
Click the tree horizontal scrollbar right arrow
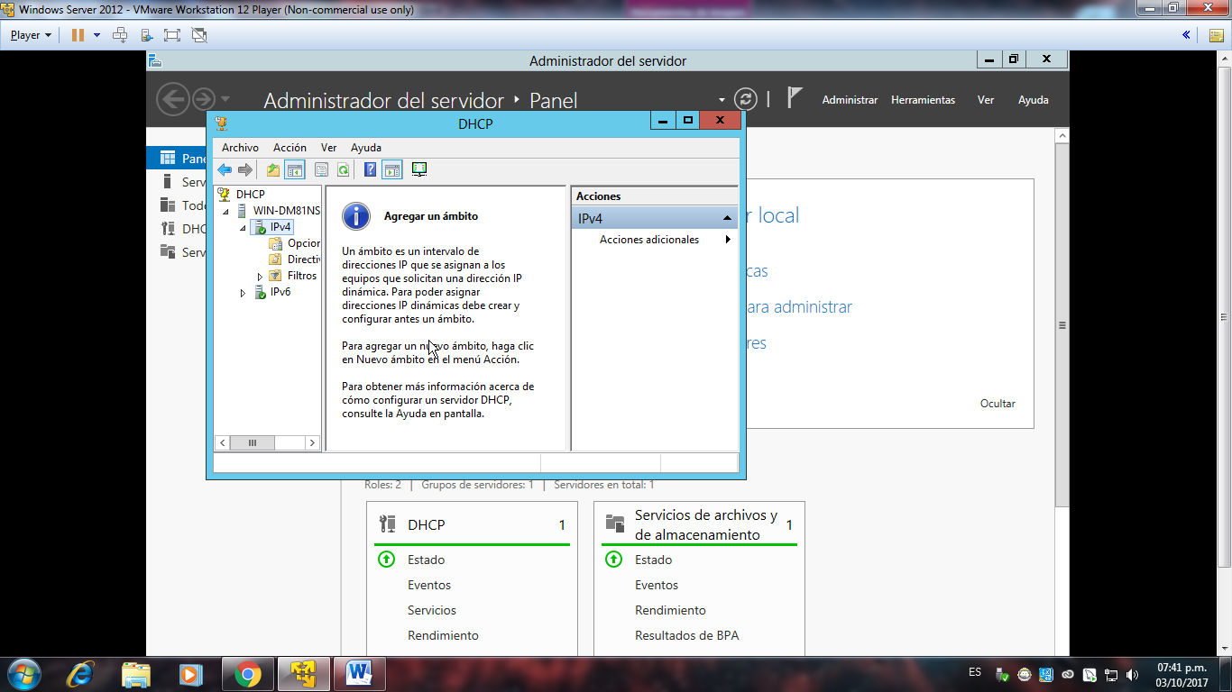coord(312,442)
